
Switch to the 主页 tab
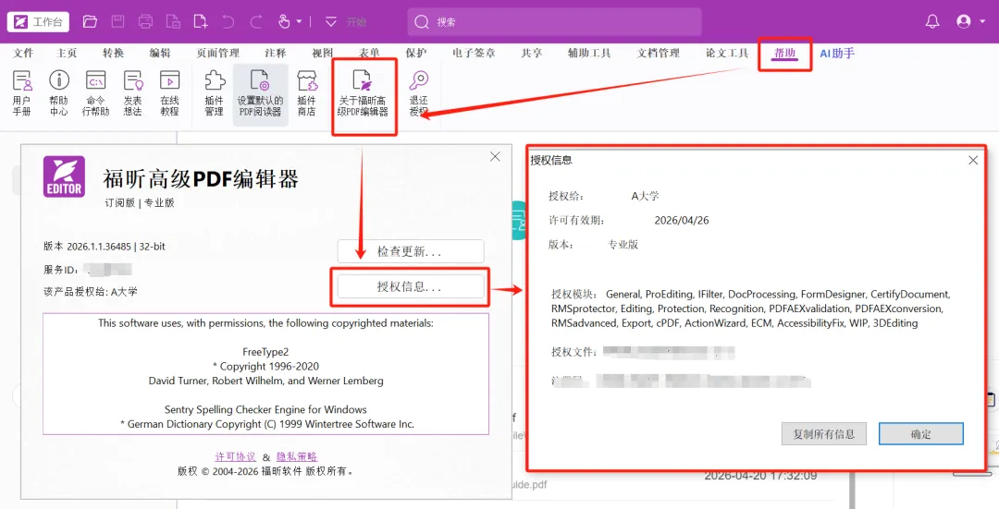[67, 54]
